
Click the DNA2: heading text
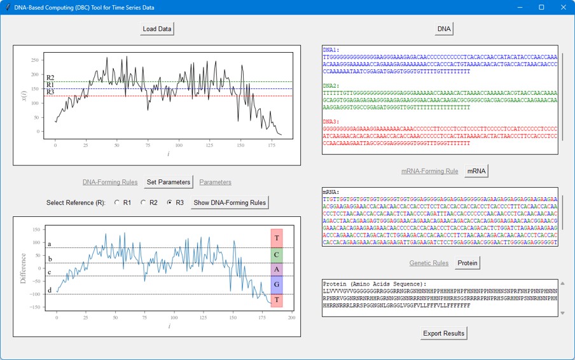click(x=331, y=86)
